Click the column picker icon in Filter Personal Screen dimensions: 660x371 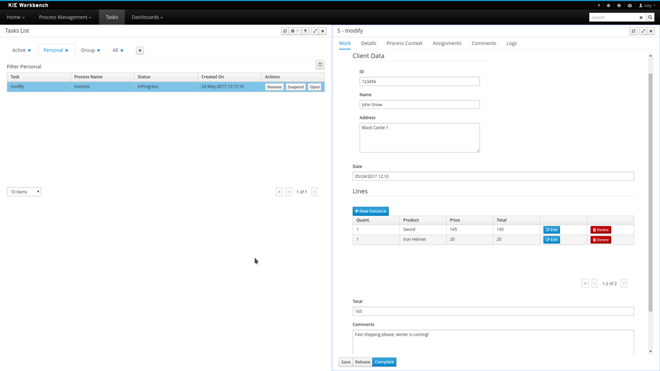point(320,65)
